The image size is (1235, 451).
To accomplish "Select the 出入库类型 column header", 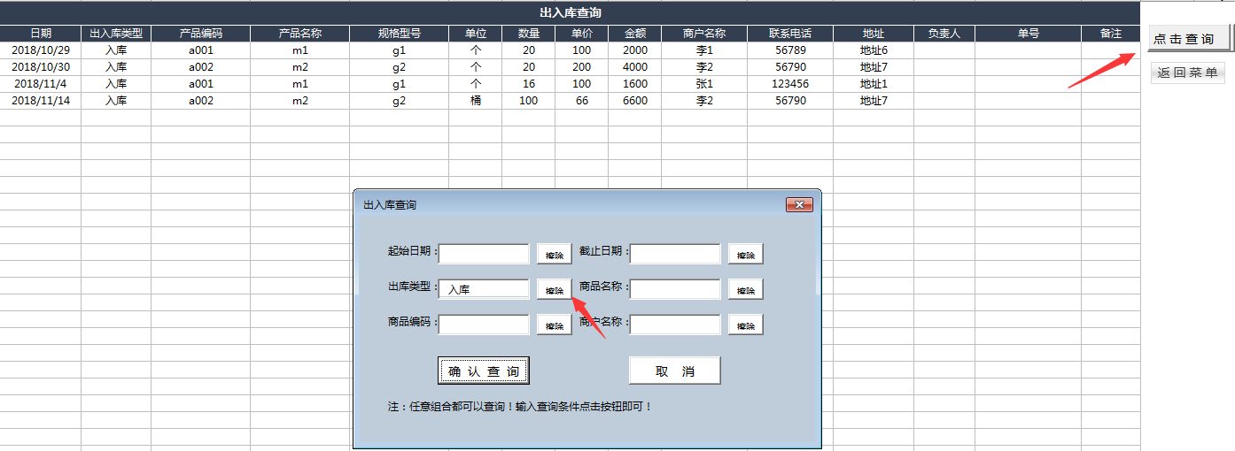I will pyautogui.click(x=116, y=34).
